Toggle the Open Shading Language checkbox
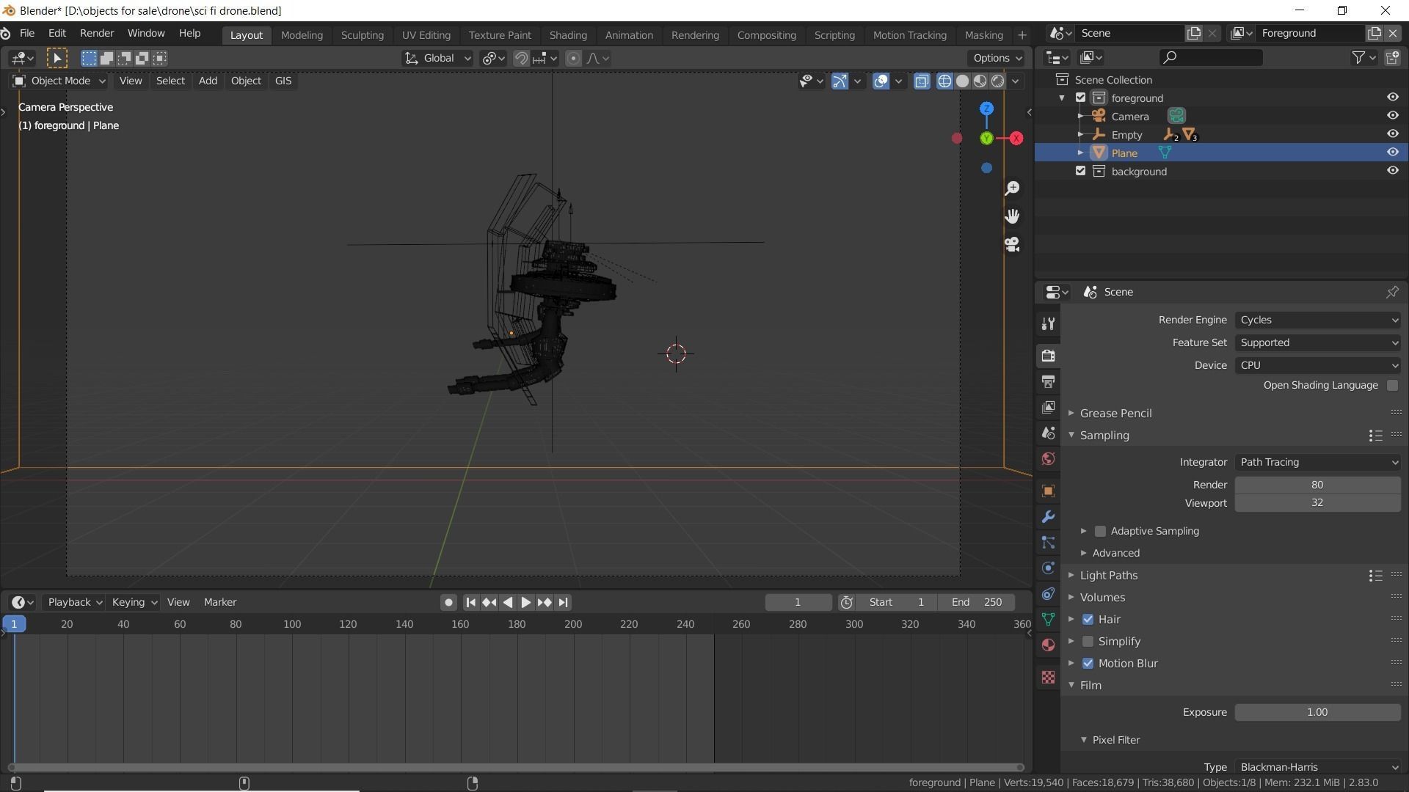The image size is (1409, 792). point(1392,386)
